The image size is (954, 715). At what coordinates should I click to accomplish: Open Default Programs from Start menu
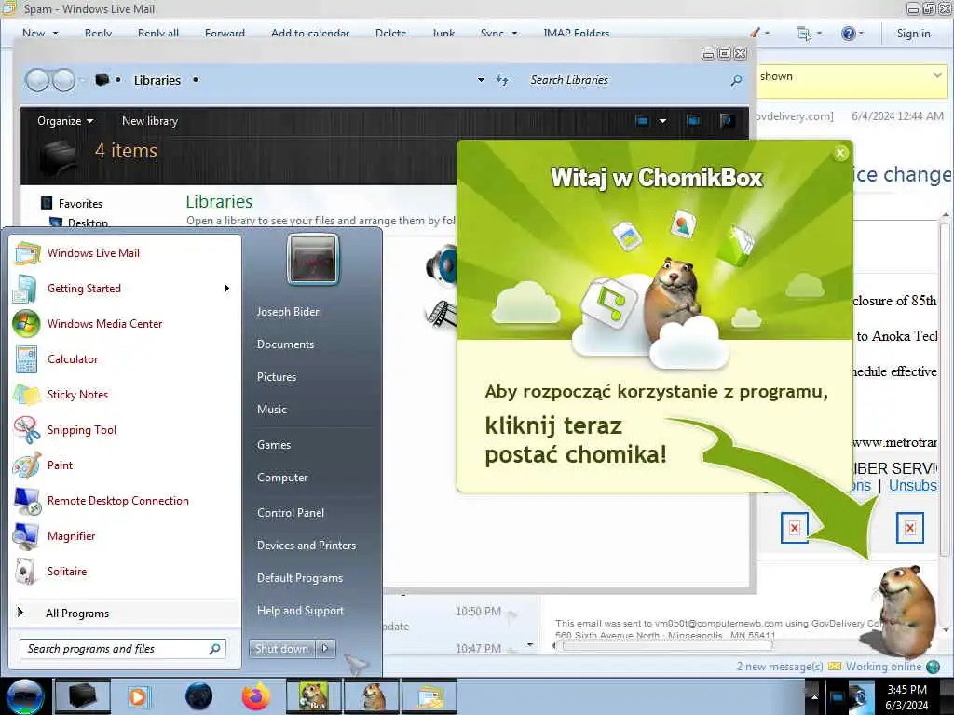tap(299, 578)
